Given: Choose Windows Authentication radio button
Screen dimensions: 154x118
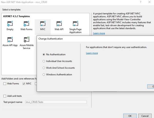Looking at the screenshot, I should 44,75.
